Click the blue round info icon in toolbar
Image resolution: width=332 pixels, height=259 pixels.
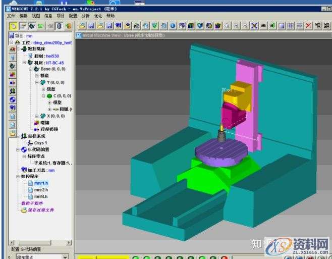(173, 25)
